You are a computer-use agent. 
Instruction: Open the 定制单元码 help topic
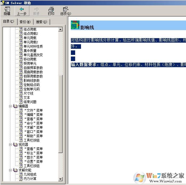click(x=31, y=89)
